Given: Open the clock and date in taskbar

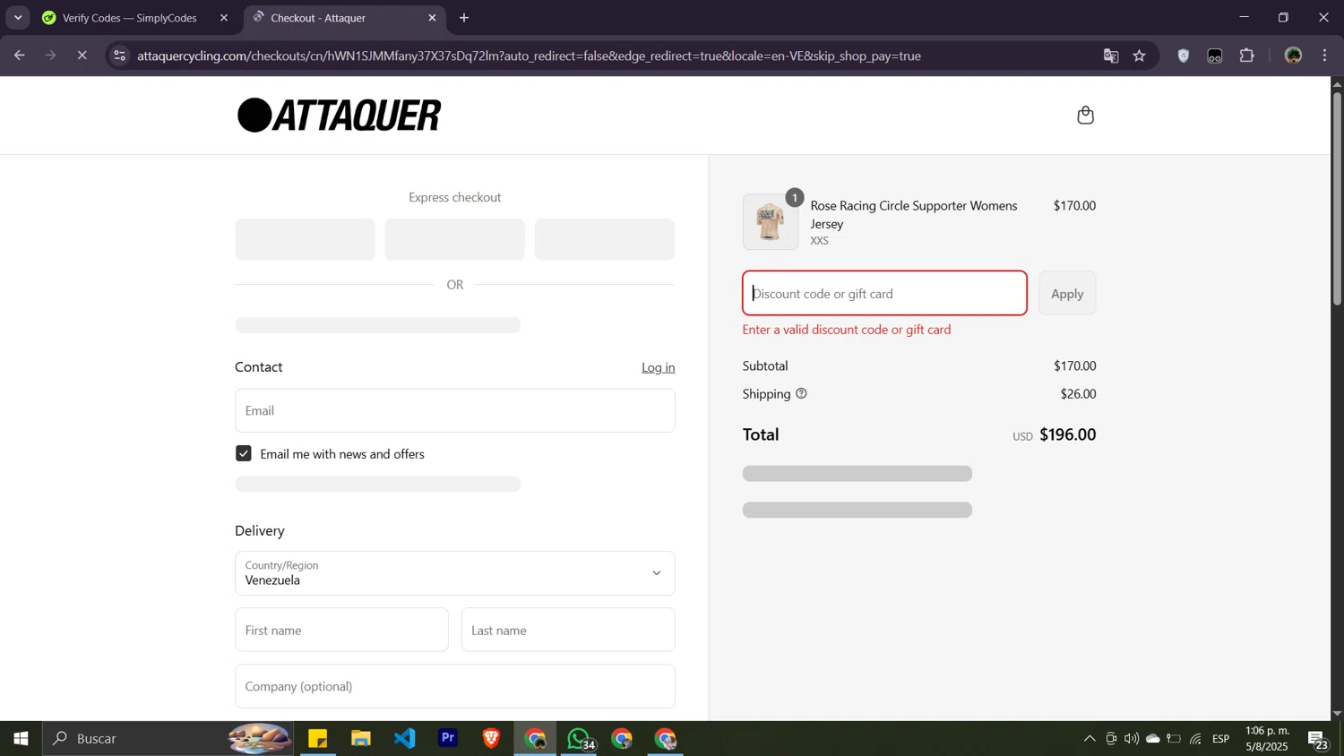Looking at the screenshot, I should tap(1267, 739).
